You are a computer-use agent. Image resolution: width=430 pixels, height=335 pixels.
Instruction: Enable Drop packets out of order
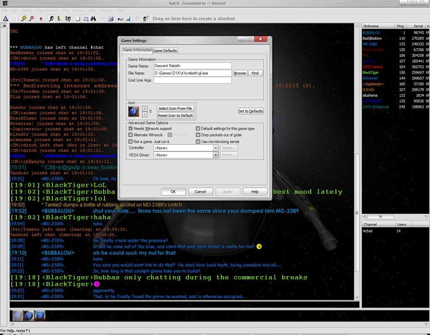198,135
